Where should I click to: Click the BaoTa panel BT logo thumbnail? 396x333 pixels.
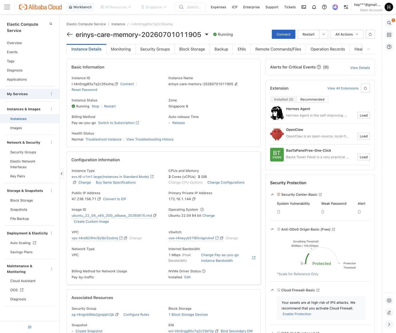pos(277,154)
